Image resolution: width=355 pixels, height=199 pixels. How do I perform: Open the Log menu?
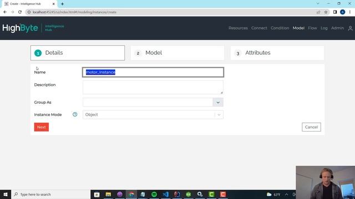coord(324,28)
